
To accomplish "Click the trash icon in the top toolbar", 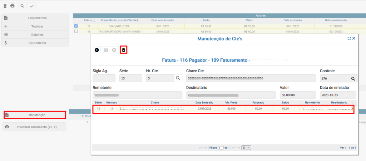I will [5, 6].
